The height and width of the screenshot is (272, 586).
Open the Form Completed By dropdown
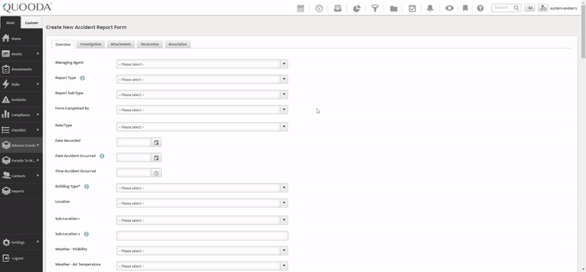click(202, 110)
